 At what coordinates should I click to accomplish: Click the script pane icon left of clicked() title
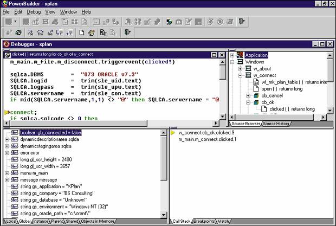click(x=8, y=55)
